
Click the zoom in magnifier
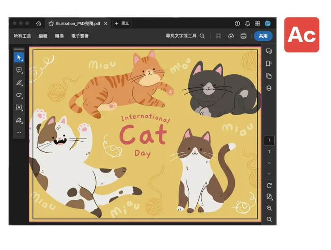point(269,208)
